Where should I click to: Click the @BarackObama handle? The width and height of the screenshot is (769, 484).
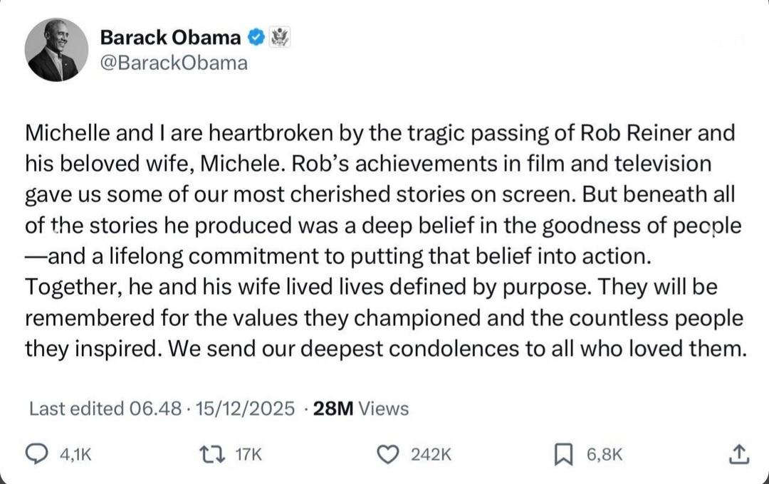click(x=173, y=63)
